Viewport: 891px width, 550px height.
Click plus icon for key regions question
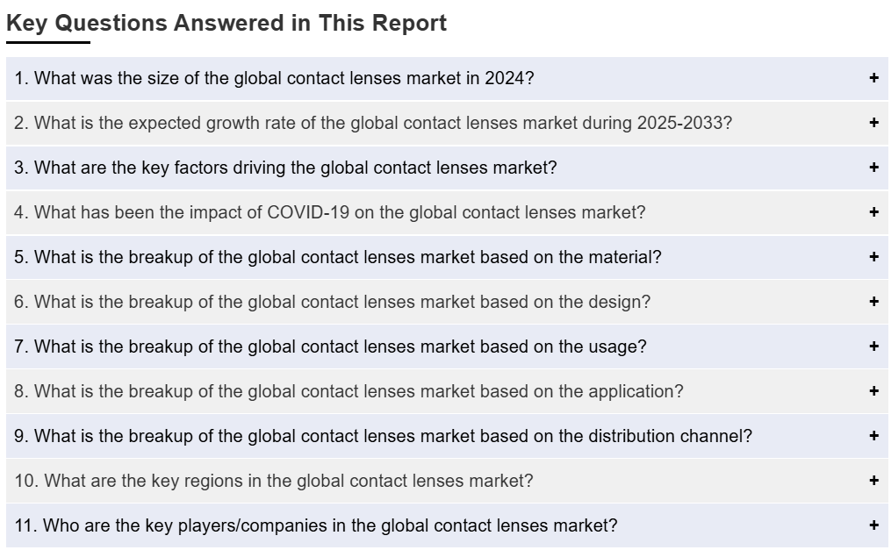[873, 481]
